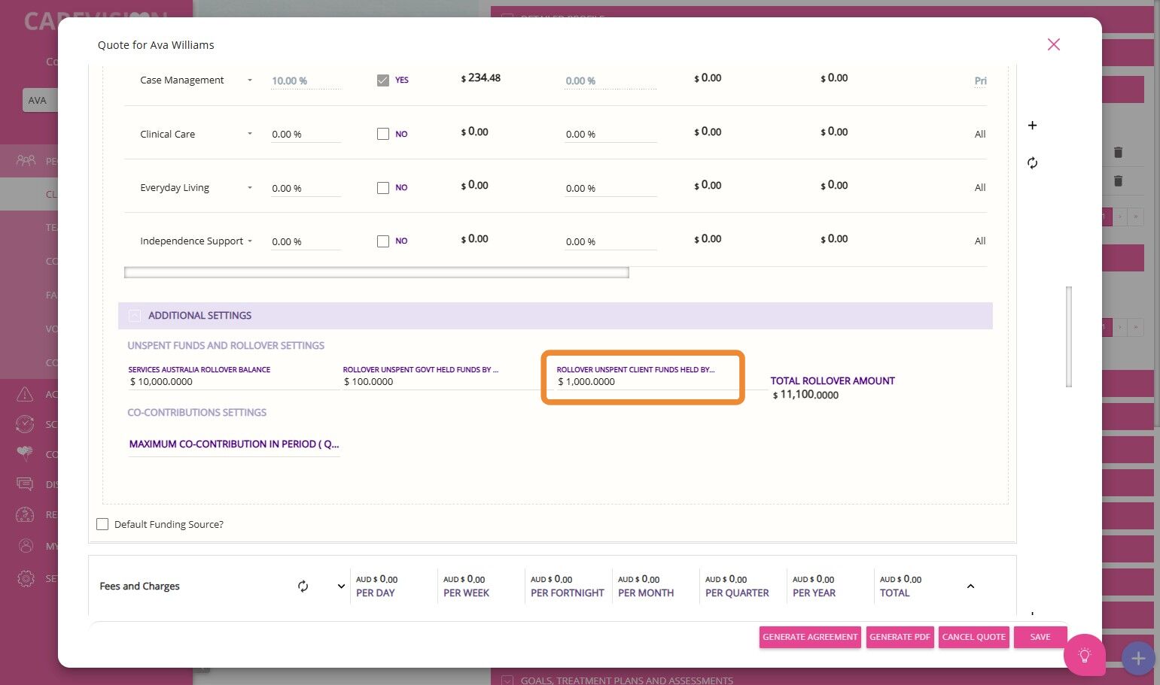Image resolution: width=1160 pixels, height=685 pixels.
Task: Click the Maximum Co-Contribution in Period field
Action: tap(234, 444)
